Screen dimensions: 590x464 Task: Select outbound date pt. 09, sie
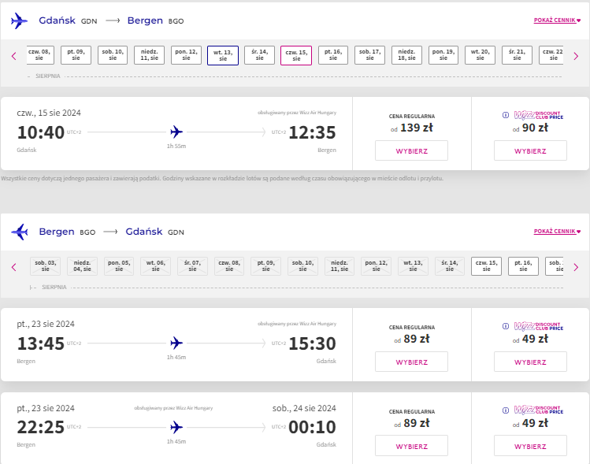[x=76, y=55]
